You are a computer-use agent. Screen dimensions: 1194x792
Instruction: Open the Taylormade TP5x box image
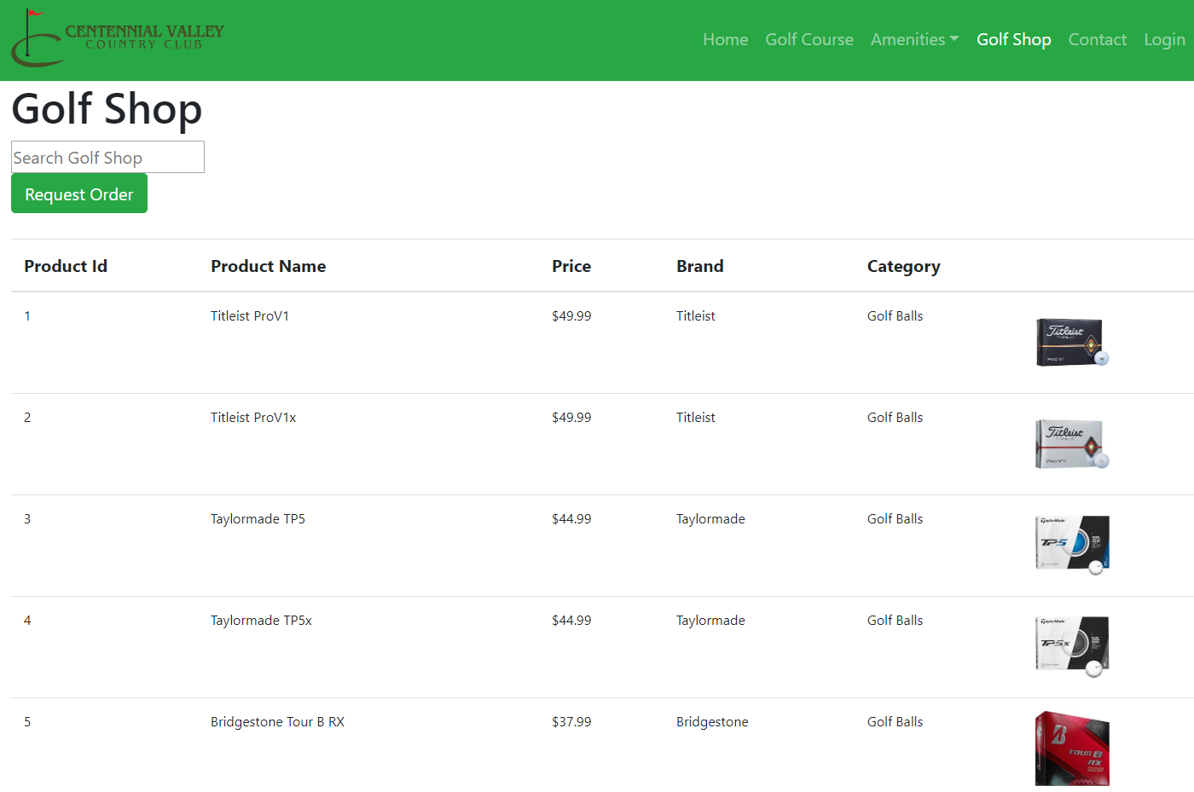(x=1072, y=646)
